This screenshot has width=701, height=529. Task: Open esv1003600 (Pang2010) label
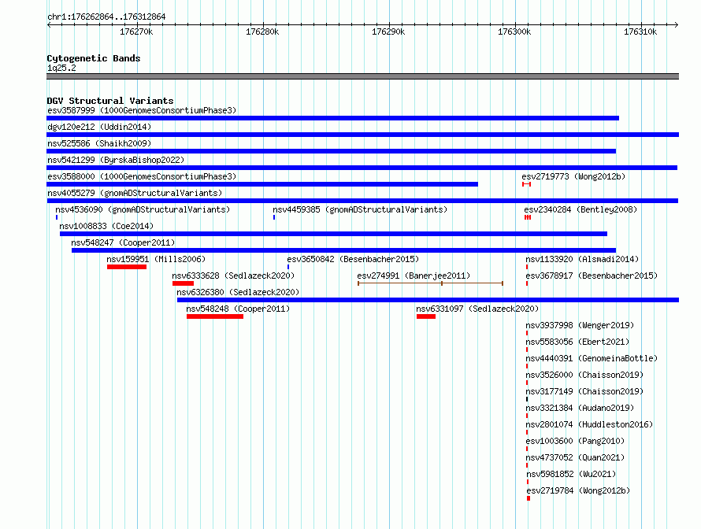[x=575, y=441]
